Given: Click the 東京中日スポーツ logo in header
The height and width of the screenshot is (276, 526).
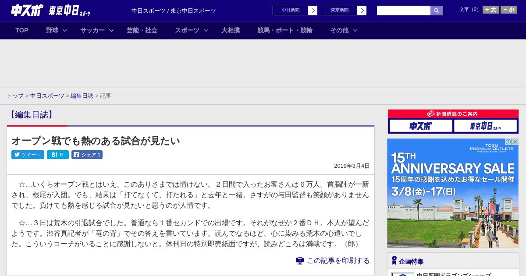Looking at the screenshot, I should pos(70,11).
